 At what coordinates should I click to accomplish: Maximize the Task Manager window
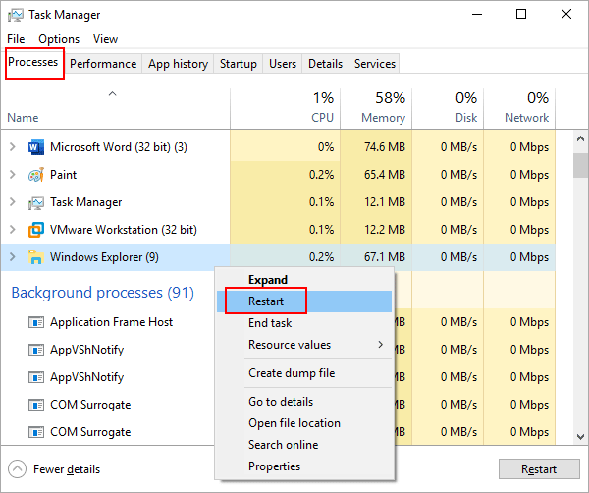click(521, 15)
